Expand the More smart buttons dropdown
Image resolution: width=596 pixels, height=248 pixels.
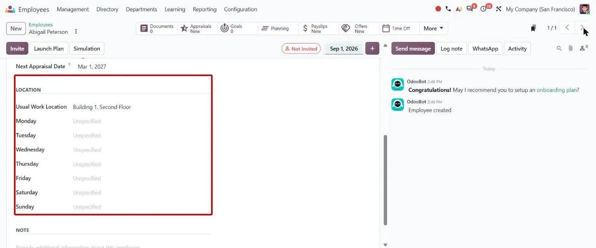pos(433,28)
